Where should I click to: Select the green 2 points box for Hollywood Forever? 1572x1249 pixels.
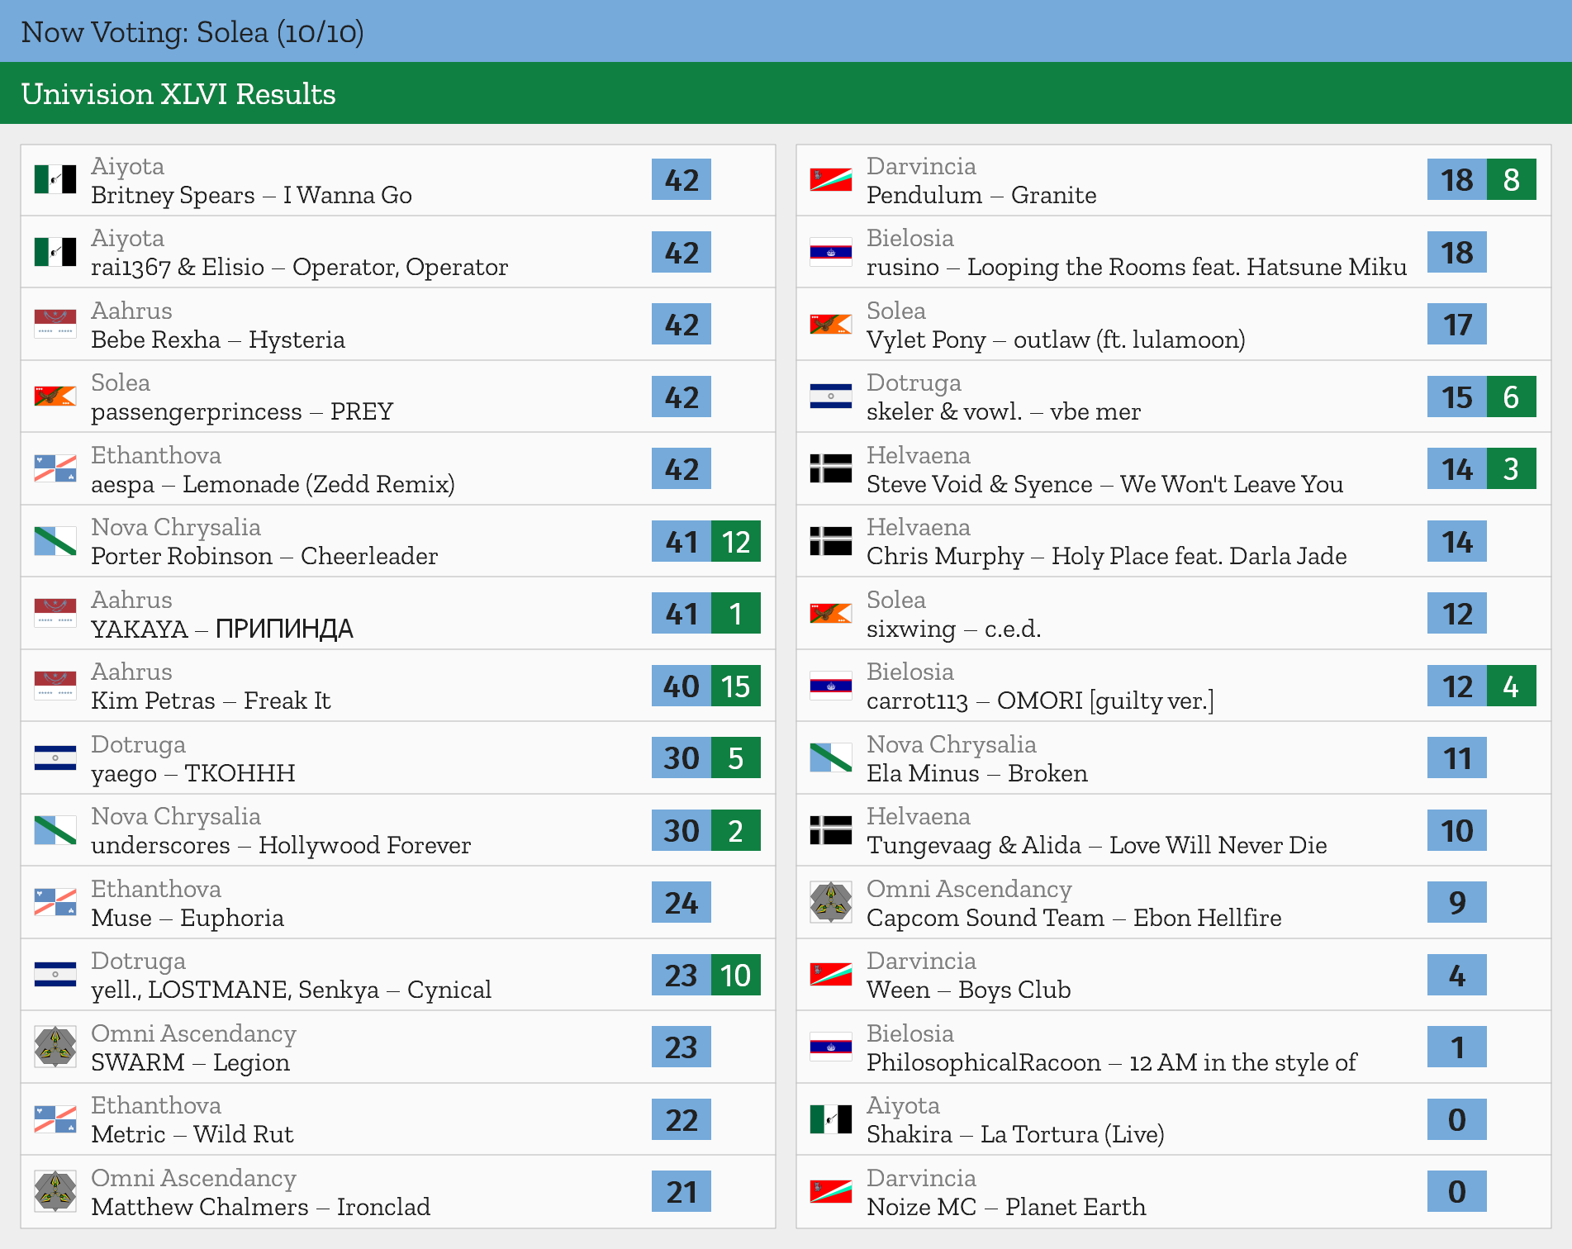click(x=736, y=830)
